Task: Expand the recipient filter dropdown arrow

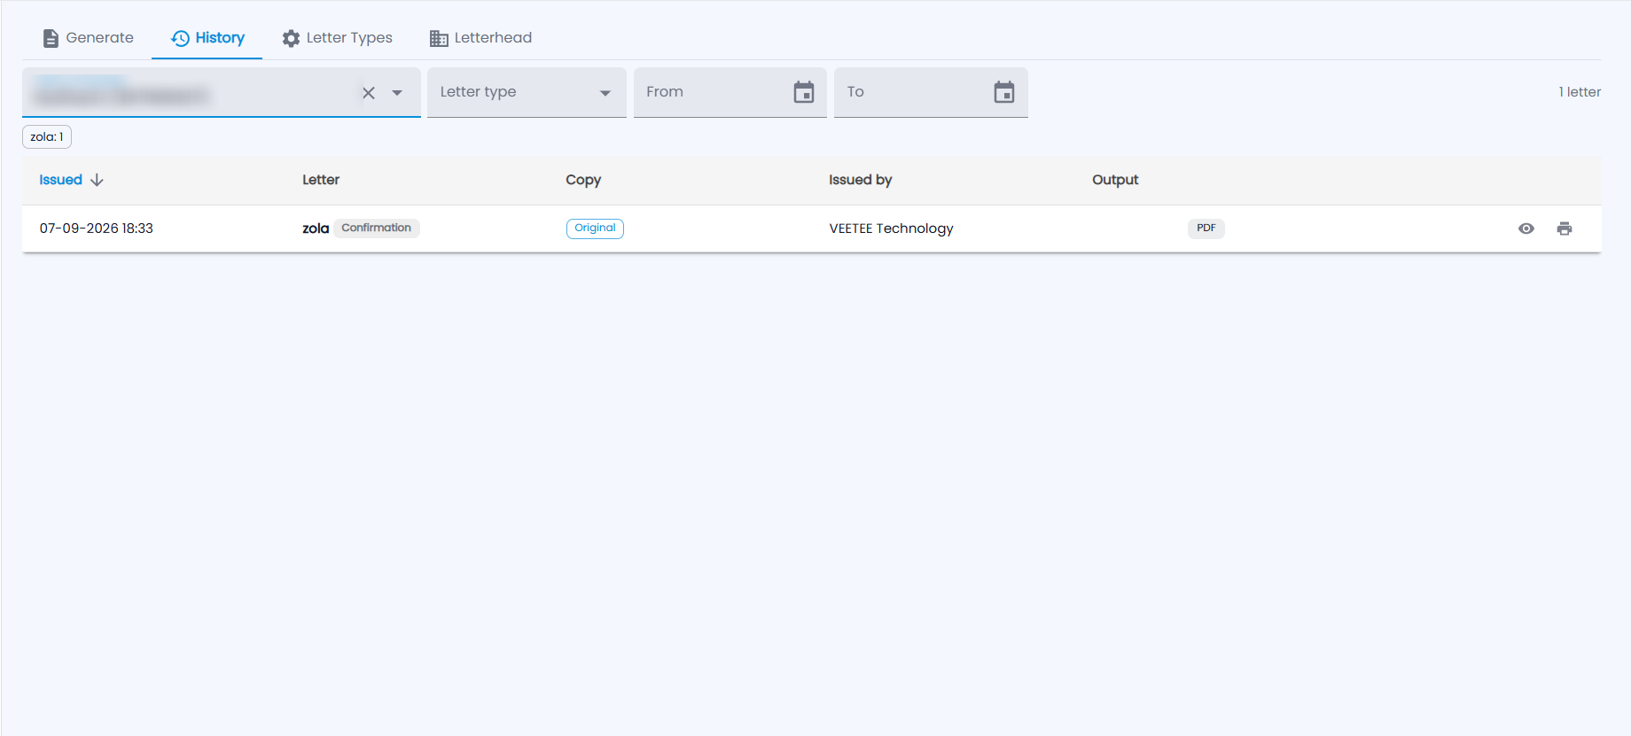Action: tap(397, 93)
